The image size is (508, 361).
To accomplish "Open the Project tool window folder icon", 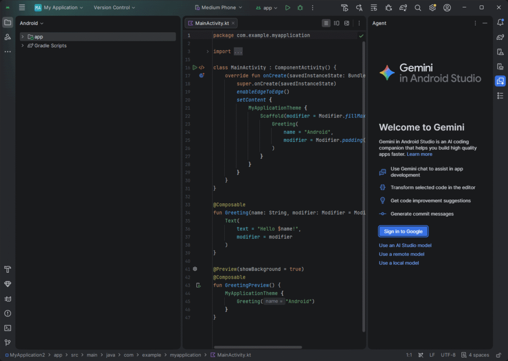I will point(7,22).
